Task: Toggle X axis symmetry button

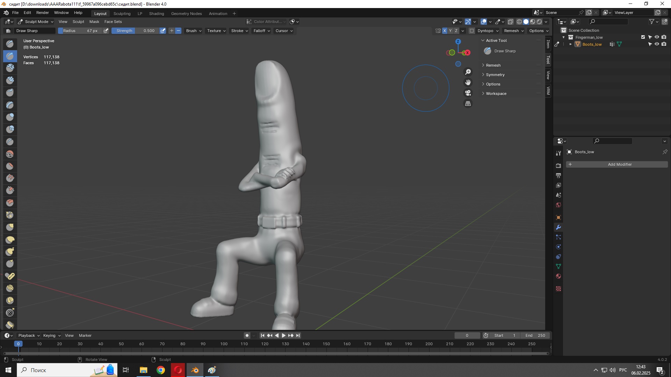Action: click(x=445, y=31)
